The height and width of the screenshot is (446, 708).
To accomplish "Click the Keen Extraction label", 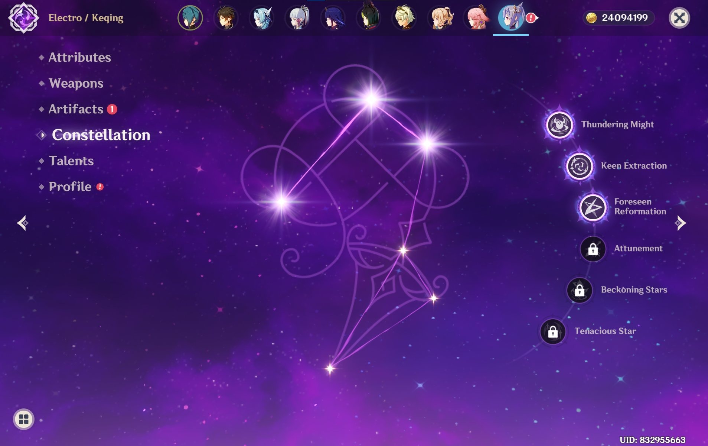I will coord(634,166).
